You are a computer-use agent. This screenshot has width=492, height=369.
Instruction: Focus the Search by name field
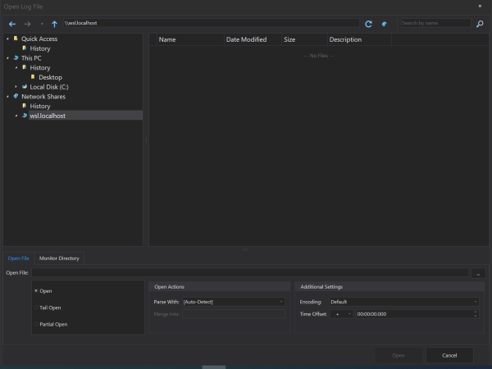tap(435, 23)
